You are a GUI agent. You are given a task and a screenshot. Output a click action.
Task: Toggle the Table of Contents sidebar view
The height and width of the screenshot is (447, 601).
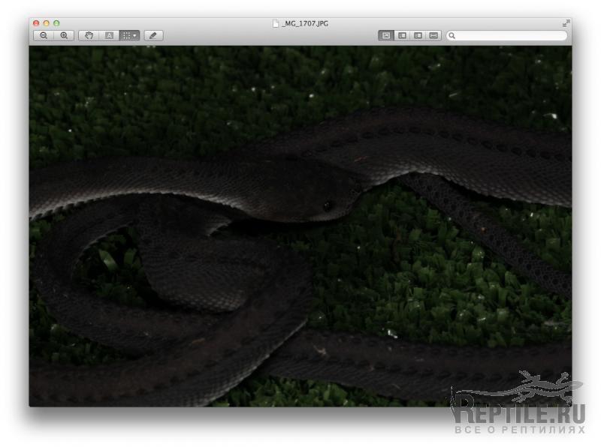click(x=418, y=35)
